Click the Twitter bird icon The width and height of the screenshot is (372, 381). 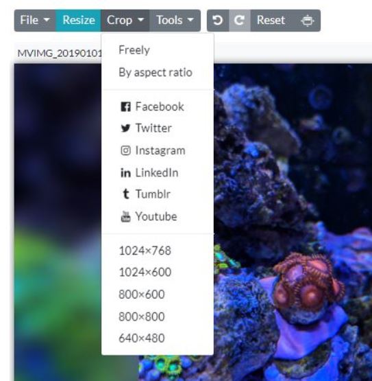[125, 128]
